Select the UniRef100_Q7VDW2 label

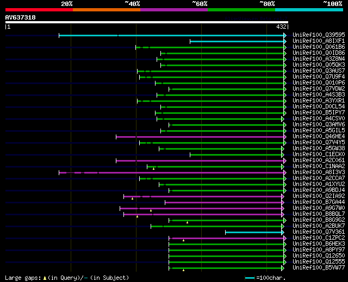pyautogui.click(x=319, y=89)
